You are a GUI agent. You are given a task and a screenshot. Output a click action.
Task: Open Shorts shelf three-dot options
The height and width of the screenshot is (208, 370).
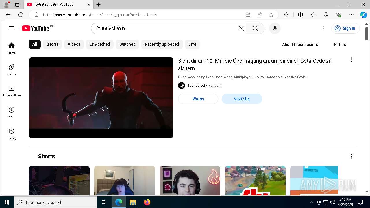point(352,156)
